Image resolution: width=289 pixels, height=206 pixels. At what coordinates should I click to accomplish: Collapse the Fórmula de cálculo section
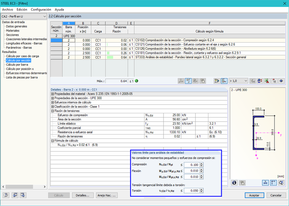click(x=52, y=141)
